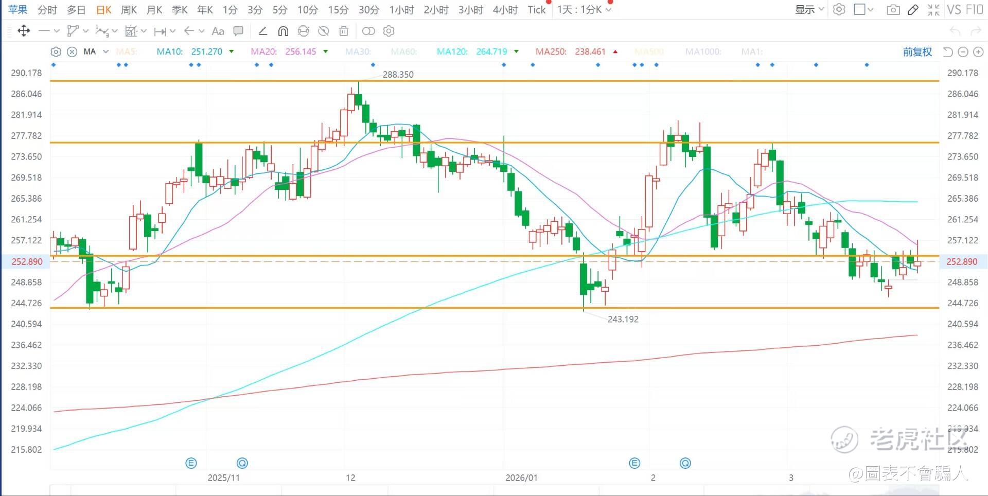
Task: Toggle MA500 line visibility
Action: (649, 51)
